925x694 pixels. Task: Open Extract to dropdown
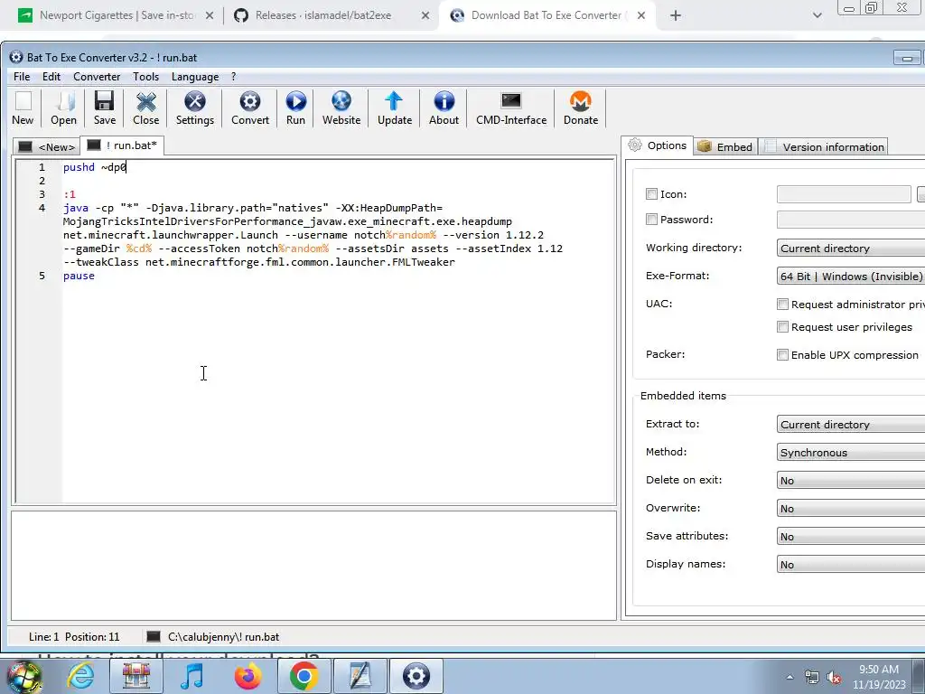pos(851,425)
